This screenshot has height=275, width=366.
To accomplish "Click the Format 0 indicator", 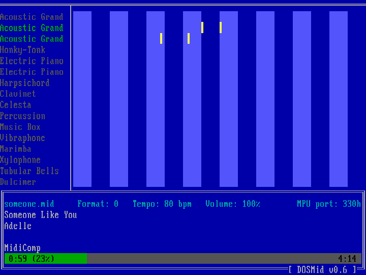I will [x=98, y=204].
